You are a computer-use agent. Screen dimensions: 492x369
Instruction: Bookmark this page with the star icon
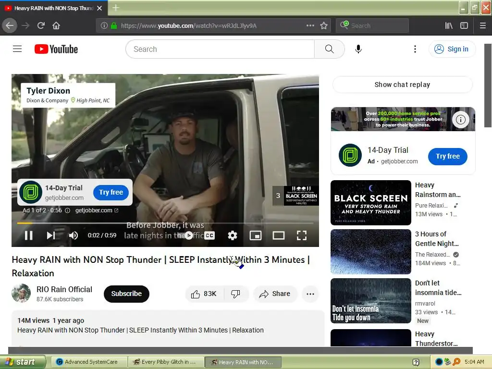pyautogui.click(x=324, y=25)
